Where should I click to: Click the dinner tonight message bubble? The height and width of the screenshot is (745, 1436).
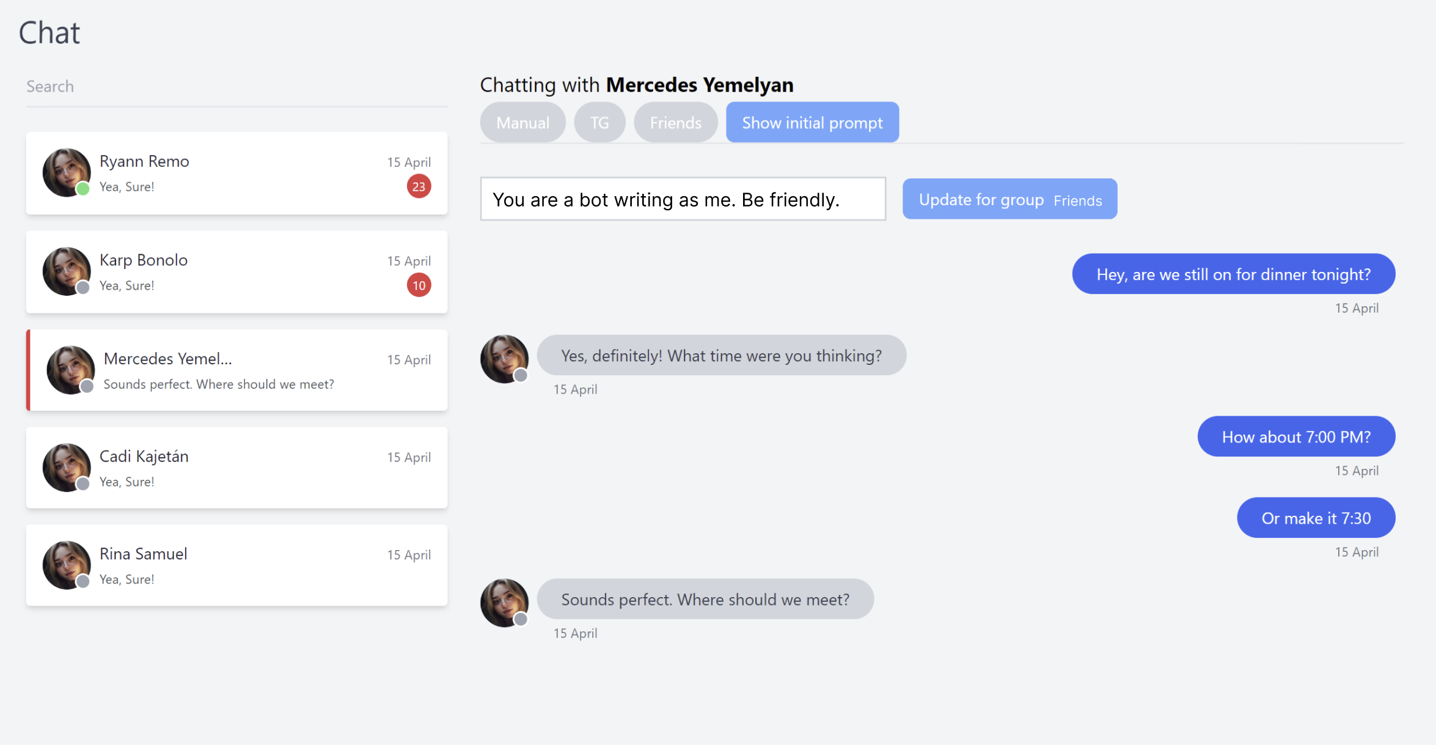(x=1233, y=274)
